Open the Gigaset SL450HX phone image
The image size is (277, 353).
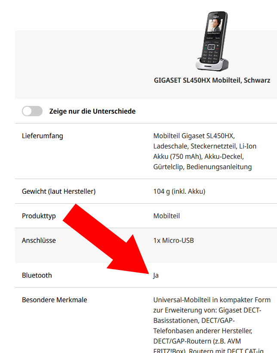click(x=212, y=41)
